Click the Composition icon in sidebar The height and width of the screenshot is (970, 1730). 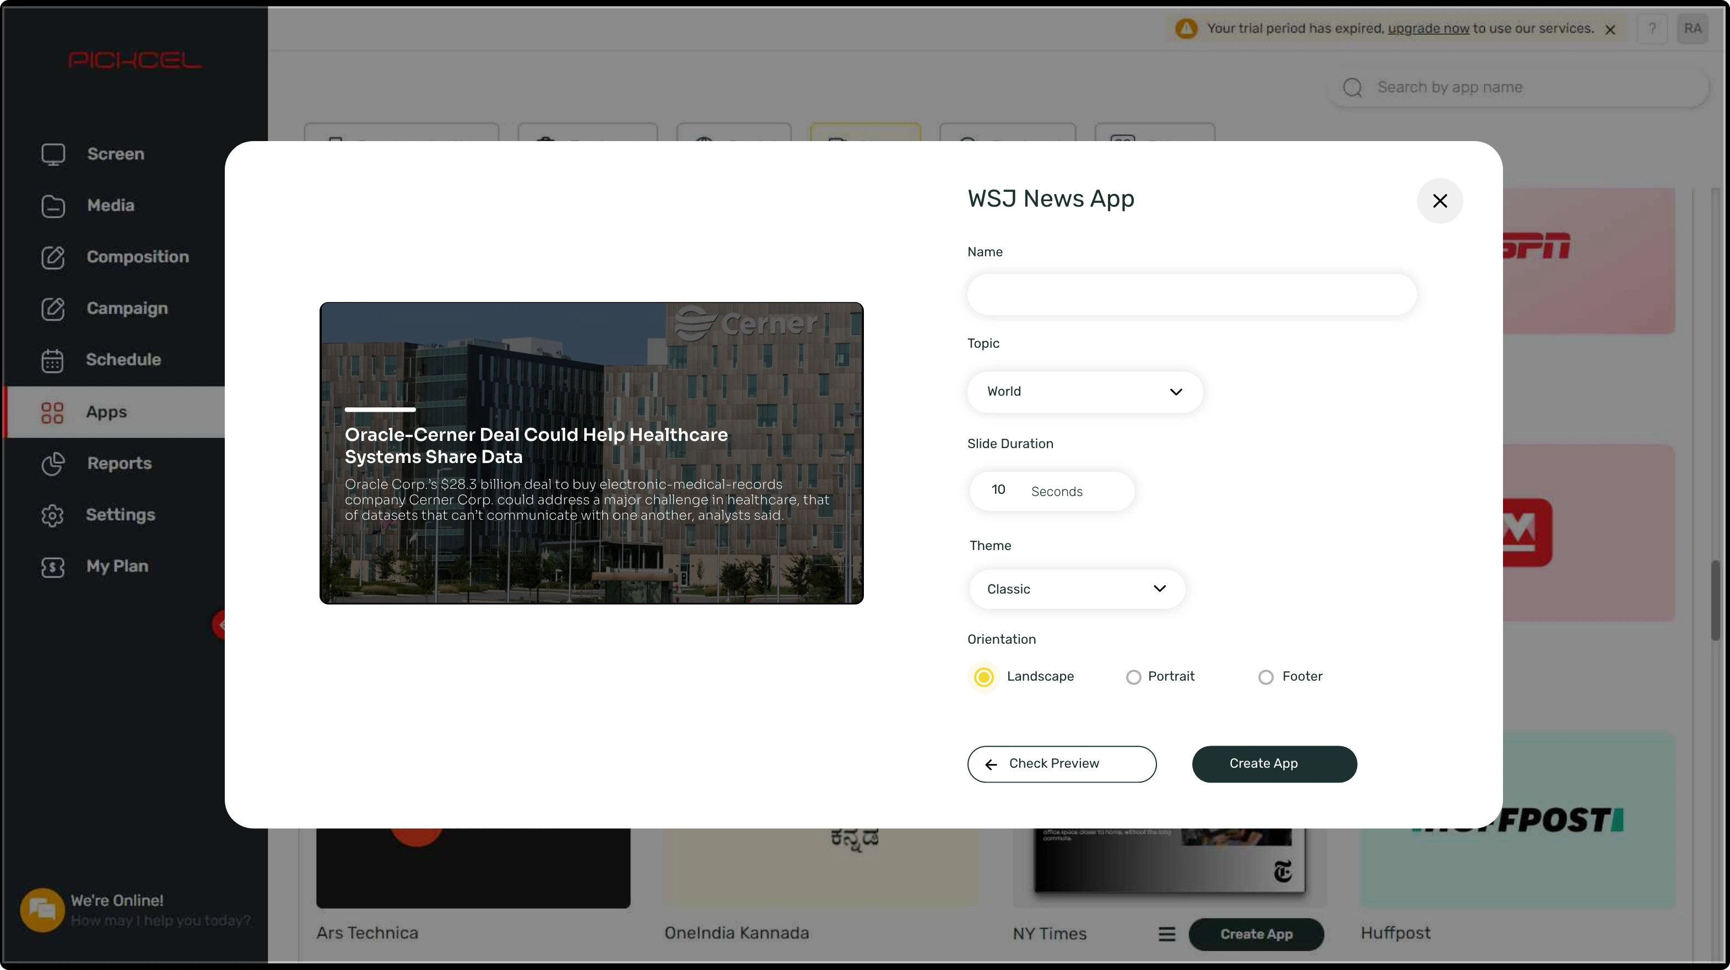tap(51, 257)
